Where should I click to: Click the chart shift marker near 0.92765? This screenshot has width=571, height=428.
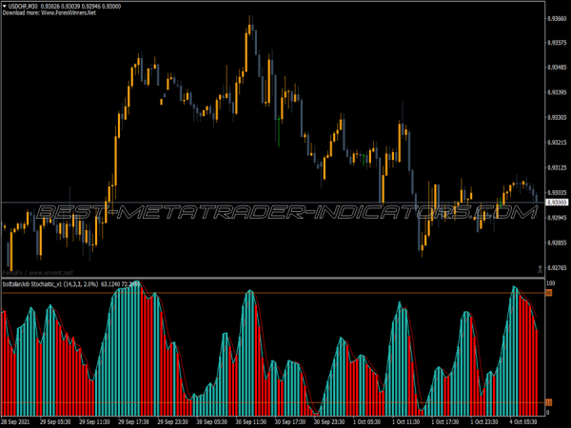click(540, 269)
